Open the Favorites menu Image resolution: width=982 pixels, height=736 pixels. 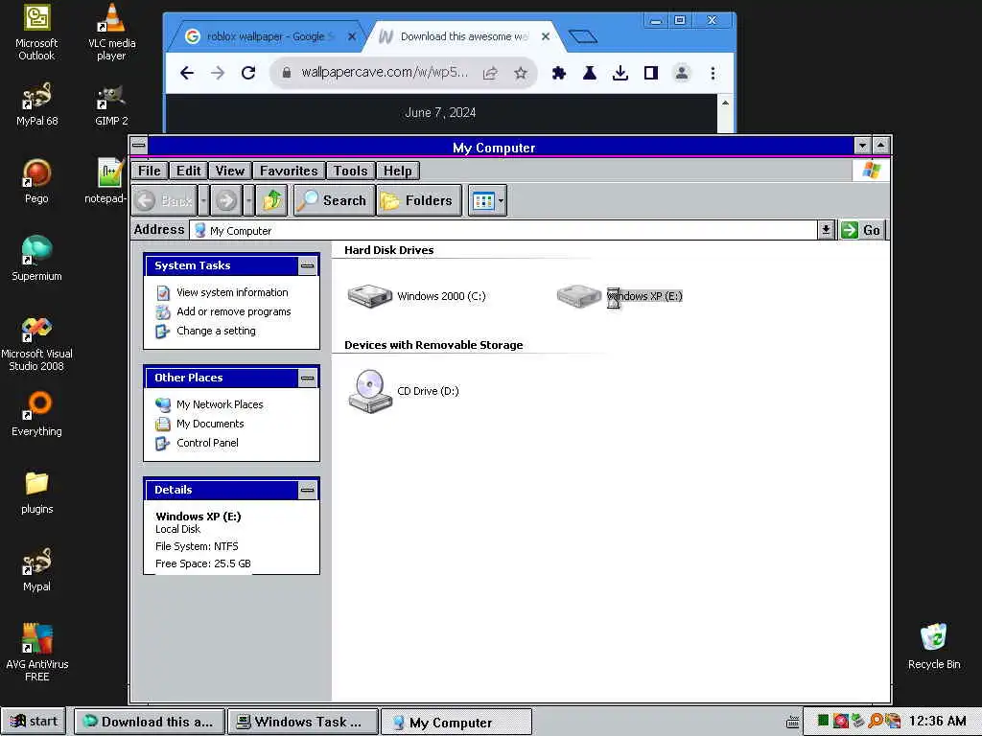(x=289, y=171)
